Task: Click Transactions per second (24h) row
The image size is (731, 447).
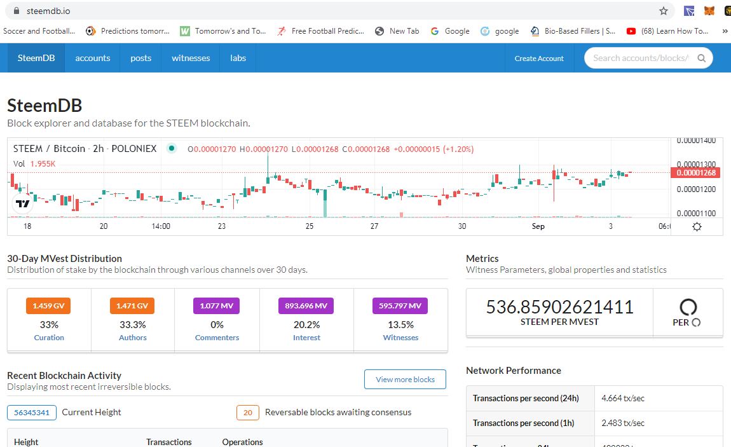Action: pyautogui.click(x=594, y=399)
